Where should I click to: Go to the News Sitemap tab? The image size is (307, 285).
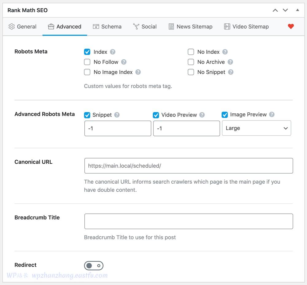(x=191, y=26)
